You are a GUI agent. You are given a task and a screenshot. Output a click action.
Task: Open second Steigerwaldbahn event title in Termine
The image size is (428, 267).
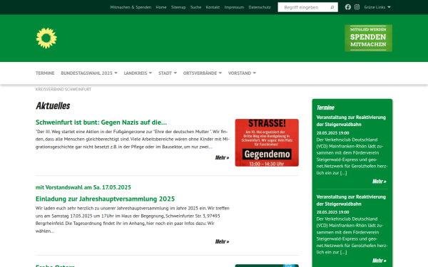click(351, 200)
